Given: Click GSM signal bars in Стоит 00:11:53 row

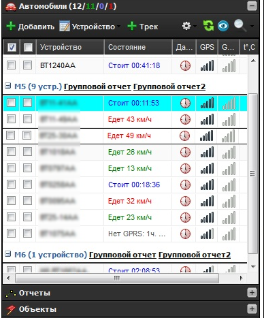Looking at the screenshot, I should (229, 103).
